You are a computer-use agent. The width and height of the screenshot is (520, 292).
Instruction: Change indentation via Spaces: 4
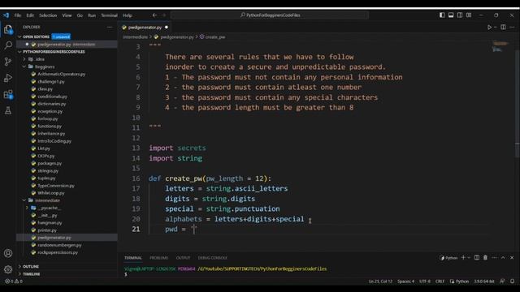[406, 281]
